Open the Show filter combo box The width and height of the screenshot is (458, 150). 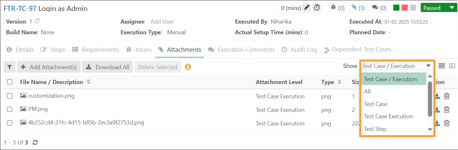tap(397, 66)
